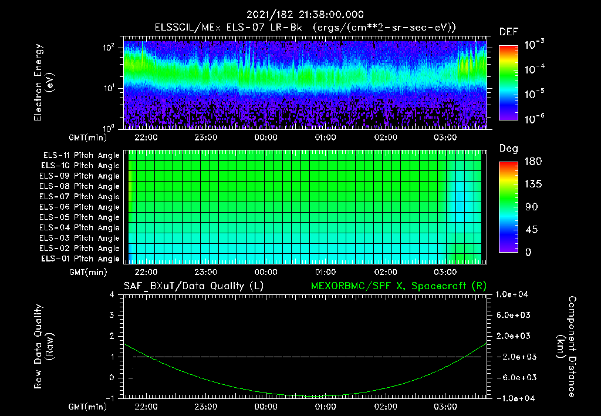Viewport: 601px width, 416px height.
Task: Select the 'ELS-11 Pitch Angle' row label
Action: point(81,156)
